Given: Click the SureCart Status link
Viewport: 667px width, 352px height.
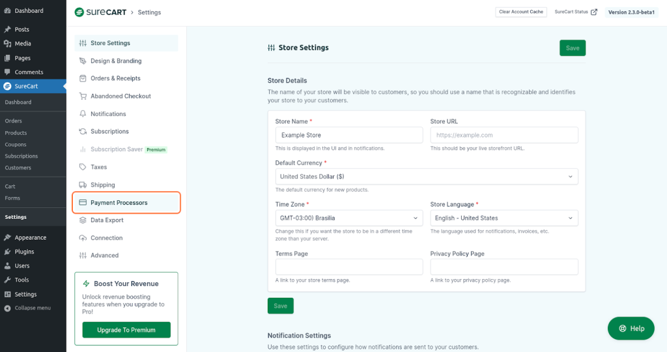Looking at the screenshot, I should coord(576,12).
